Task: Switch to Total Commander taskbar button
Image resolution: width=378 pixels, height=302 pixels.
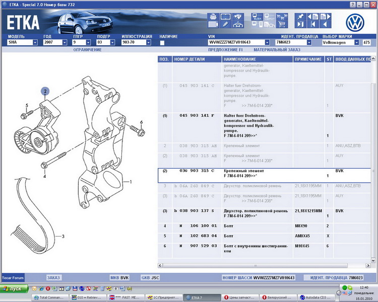Action: 50,297
